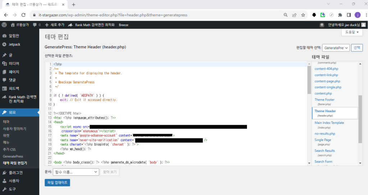Open Rank Math 검색엔진 최적화 admin bar menu
The height and width of the screenshot is (195, 368).
pyautogui.click(x=91, y=25)
